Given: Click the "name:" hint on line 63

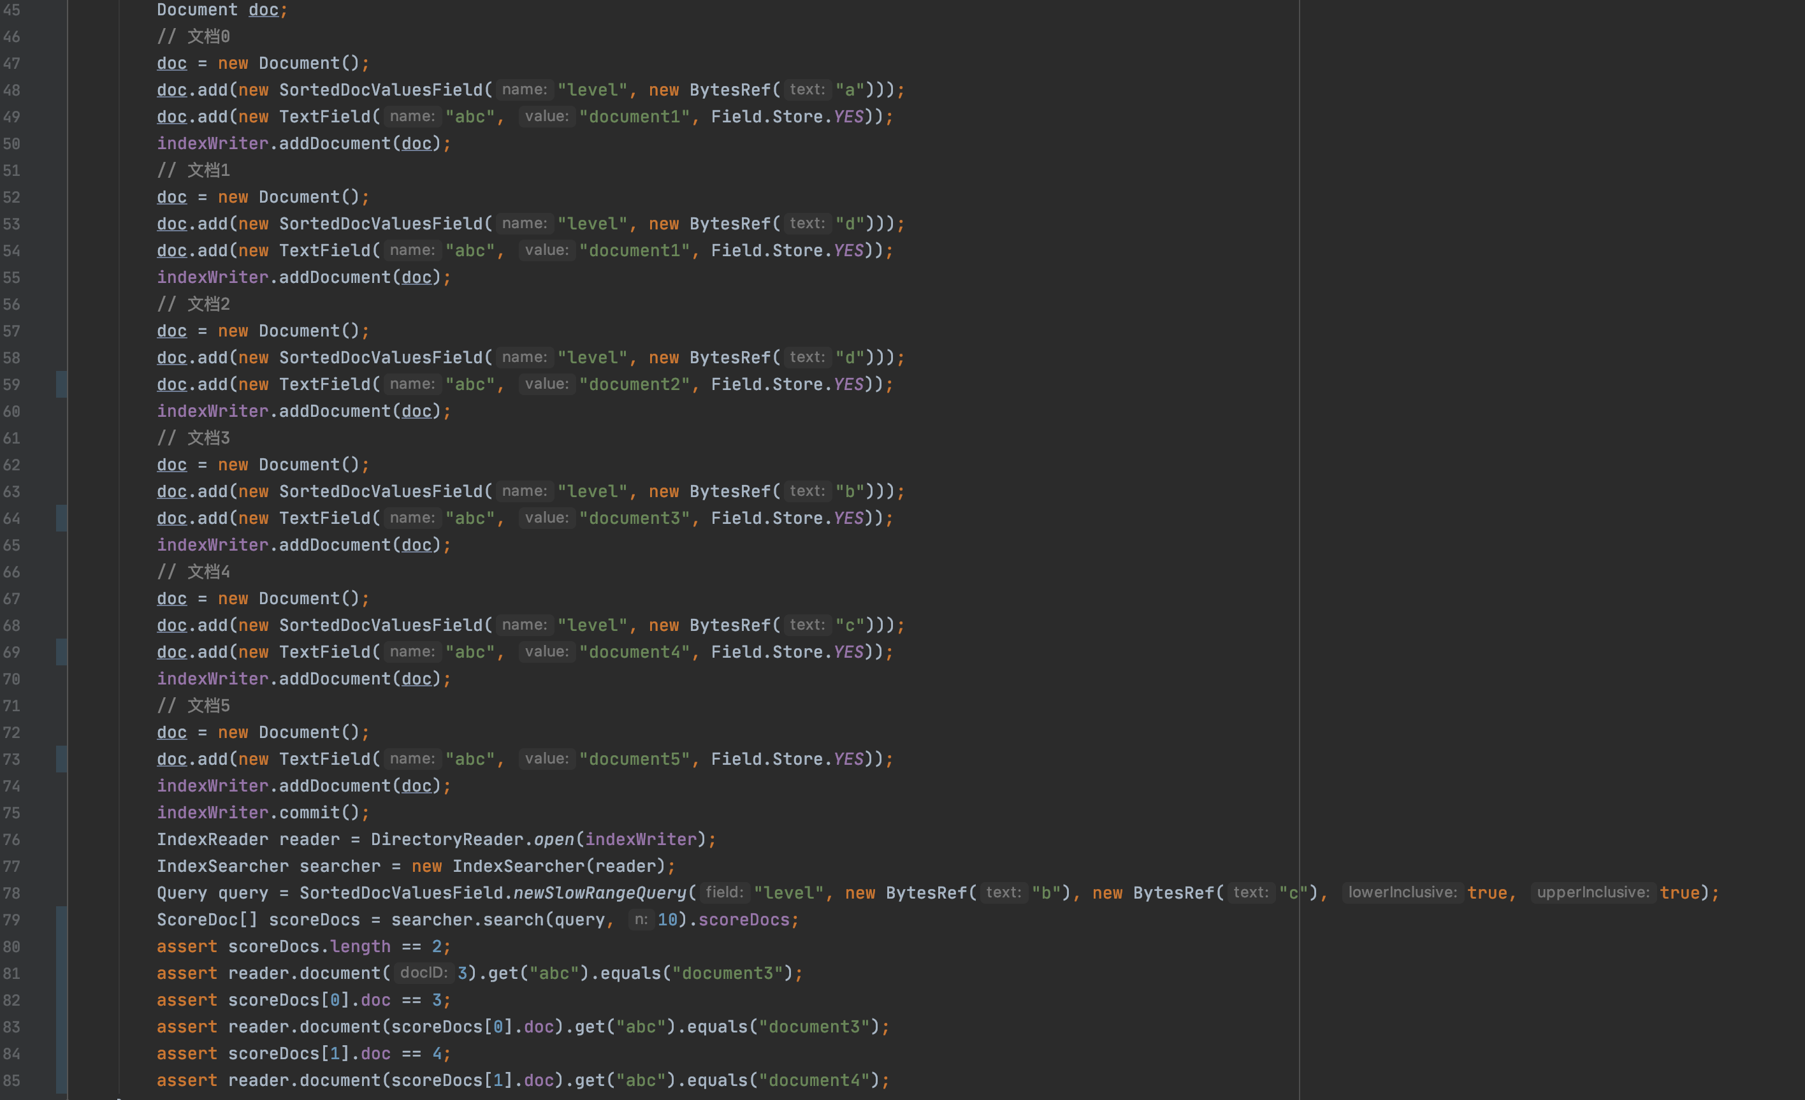Looking at the screenshot, I should click(525, 491).
